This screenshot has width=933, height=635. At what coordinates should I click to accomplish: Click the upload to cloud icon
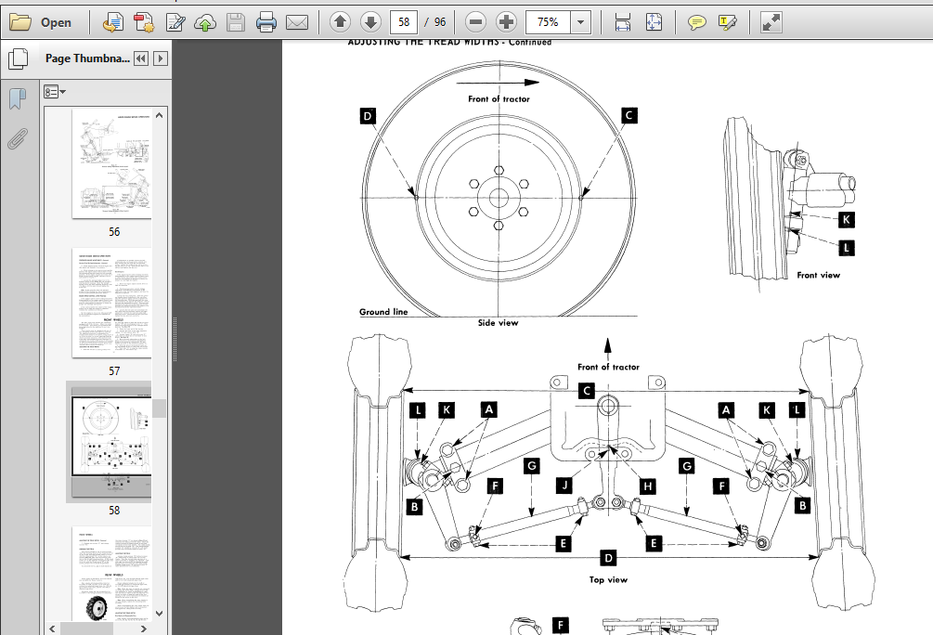205,22
